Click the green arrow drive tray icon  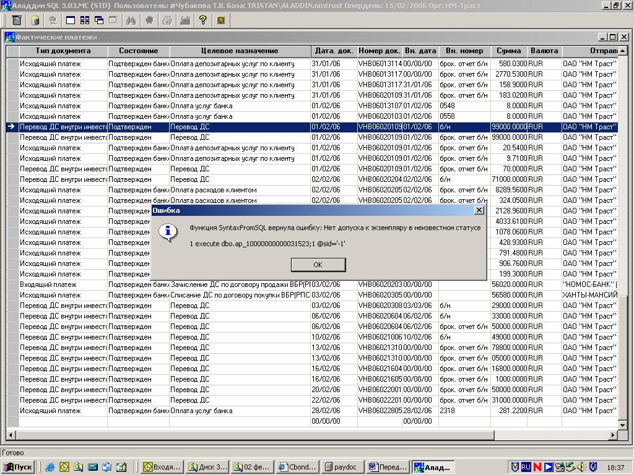[570, 467]
